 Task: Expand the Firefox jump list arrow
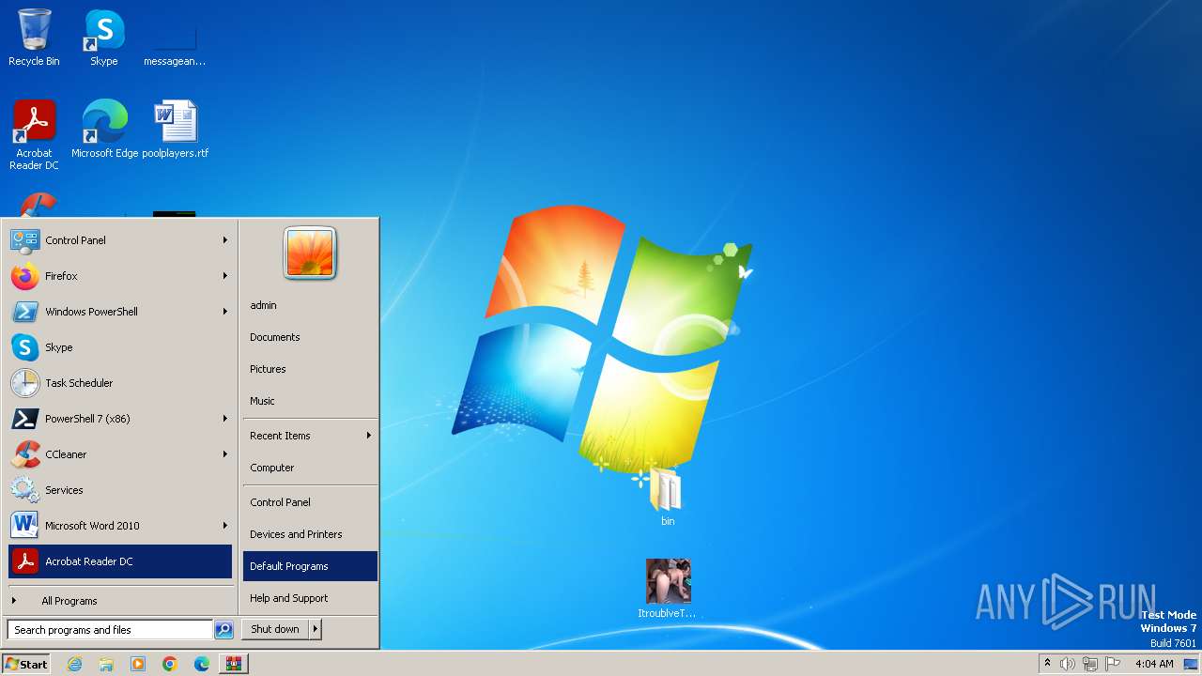pos(225,276)
